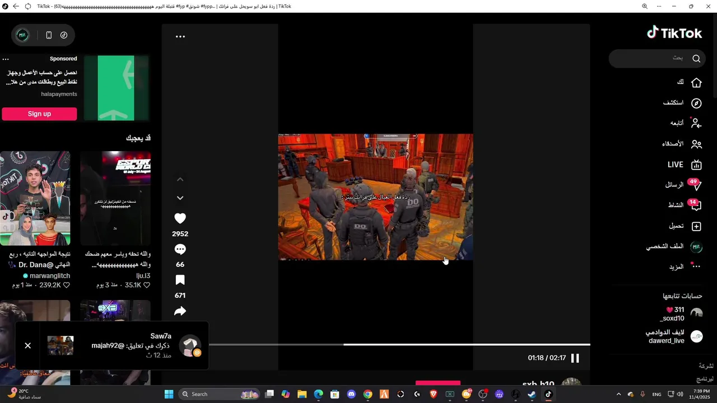
Task: Open Profile (الملف الشخصي) in sidebar
Action: pyautogui.click(x=674, y=247)
